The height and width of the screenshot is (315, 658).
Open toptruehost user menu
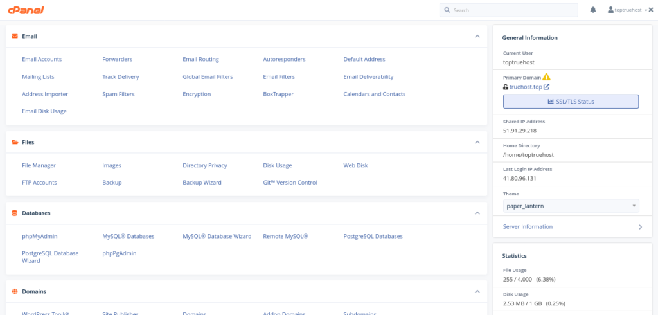[x=630, y=10]
